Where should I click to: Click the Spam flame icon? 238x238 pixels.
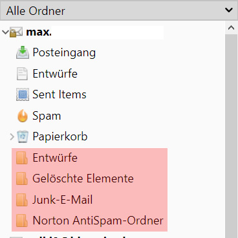pos(23,116)
